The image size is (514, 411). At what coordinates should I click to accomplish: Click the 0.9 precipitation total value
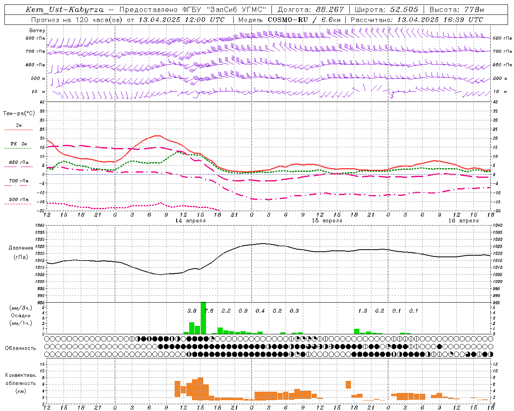click(x=243, y=311)
